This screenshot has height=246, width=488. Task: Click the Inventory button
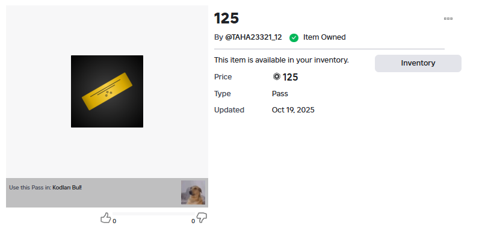(418, 63)
